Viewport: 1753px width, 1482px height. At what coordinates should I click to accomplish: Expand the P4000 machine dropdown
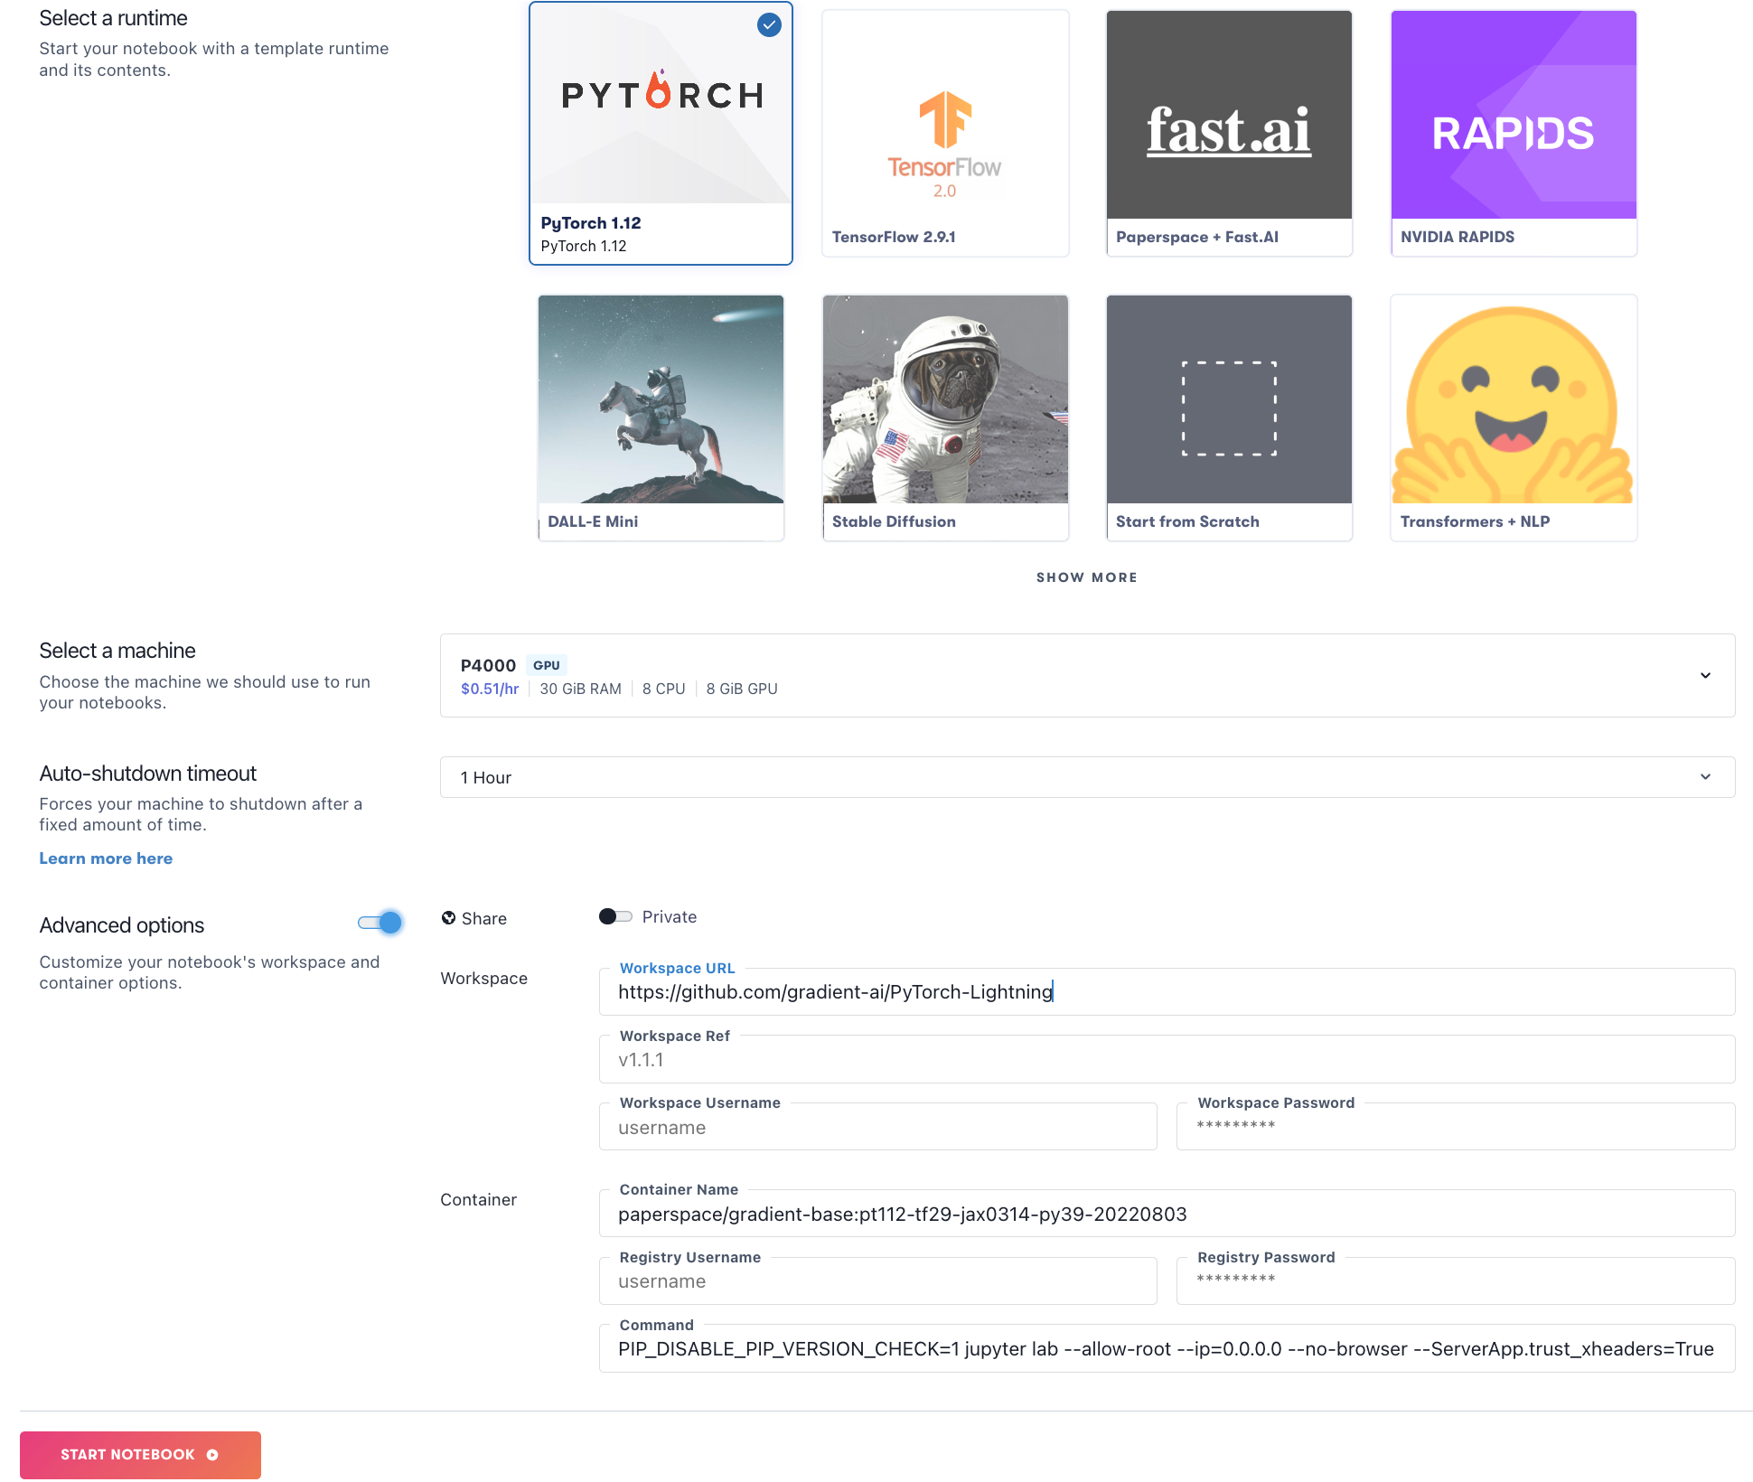[1705, 675]
